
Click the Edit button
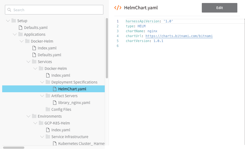(x=220, y=8)
